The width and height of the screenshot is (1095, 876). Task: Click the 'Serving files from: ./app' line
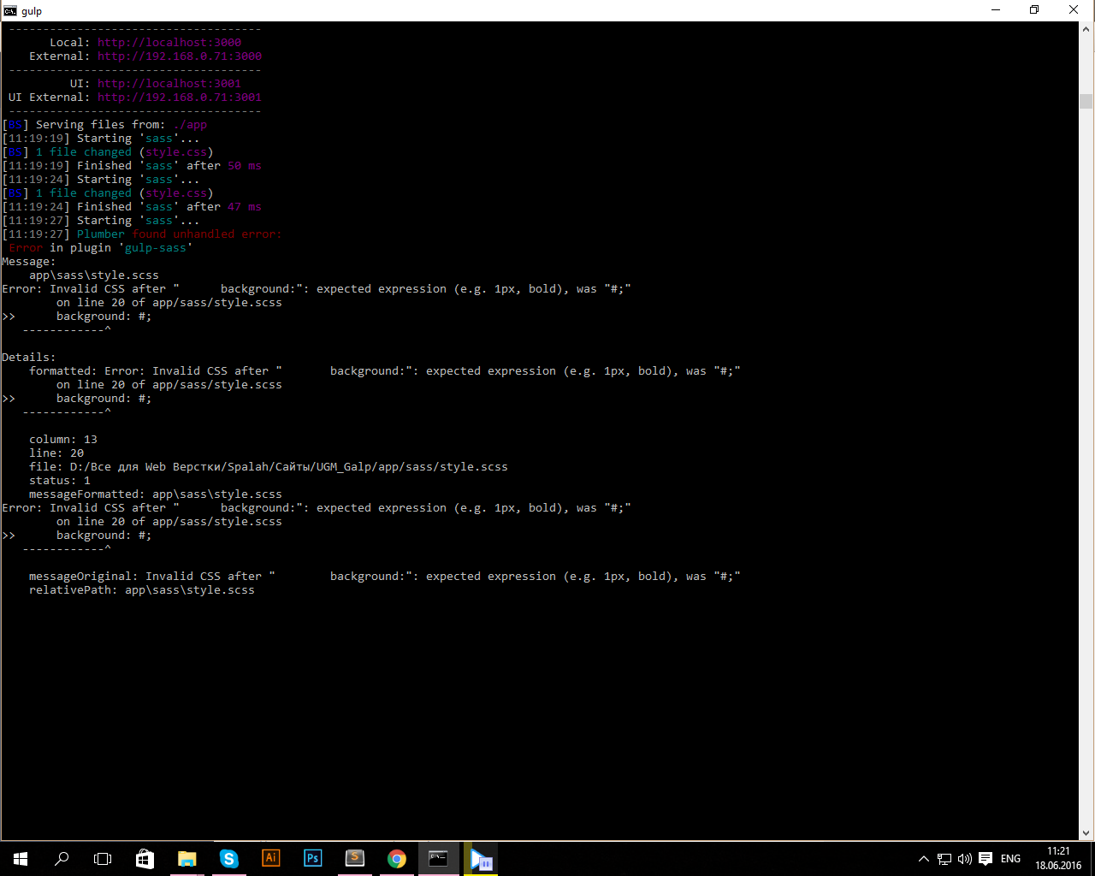click(104, 125)
